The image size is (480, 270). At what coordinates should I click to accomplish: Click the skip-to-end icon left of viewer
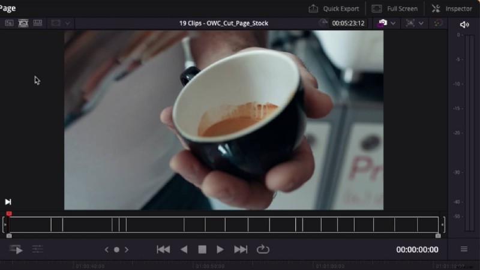(x=8, y=202)
